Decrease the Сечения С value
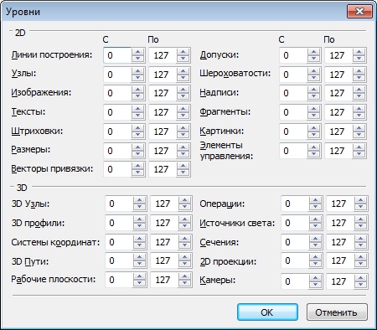Viewport: 377px width, 330px height. [315, 245]
